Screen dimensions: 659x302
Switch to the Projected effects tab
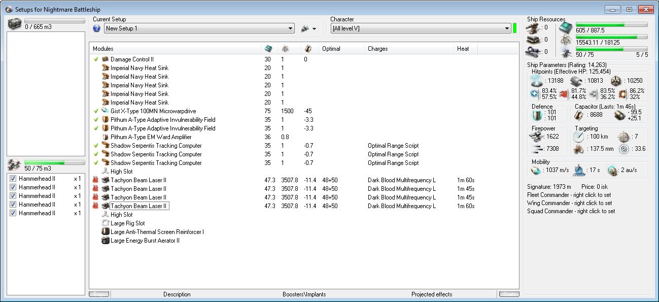pos(431,294)
